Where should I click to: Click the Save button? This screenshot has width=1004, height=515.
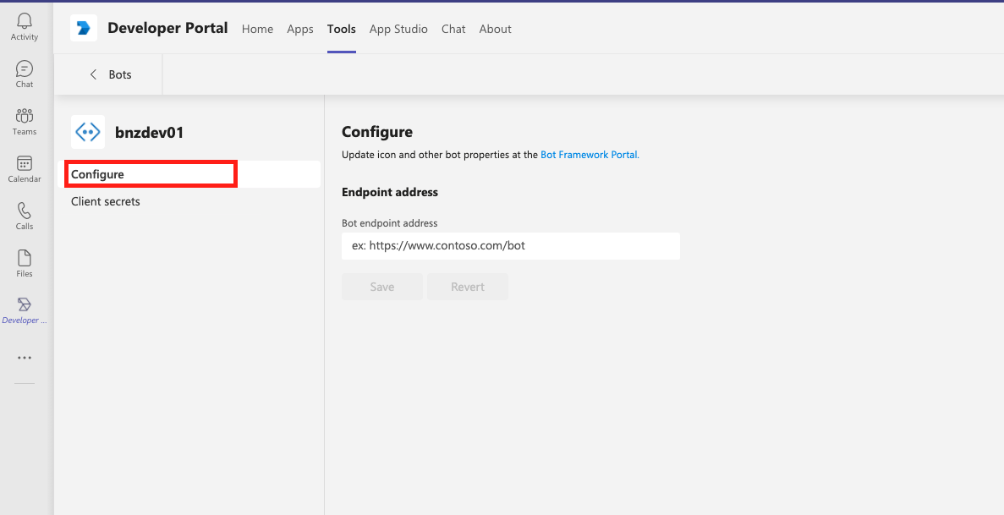(381, 287)
